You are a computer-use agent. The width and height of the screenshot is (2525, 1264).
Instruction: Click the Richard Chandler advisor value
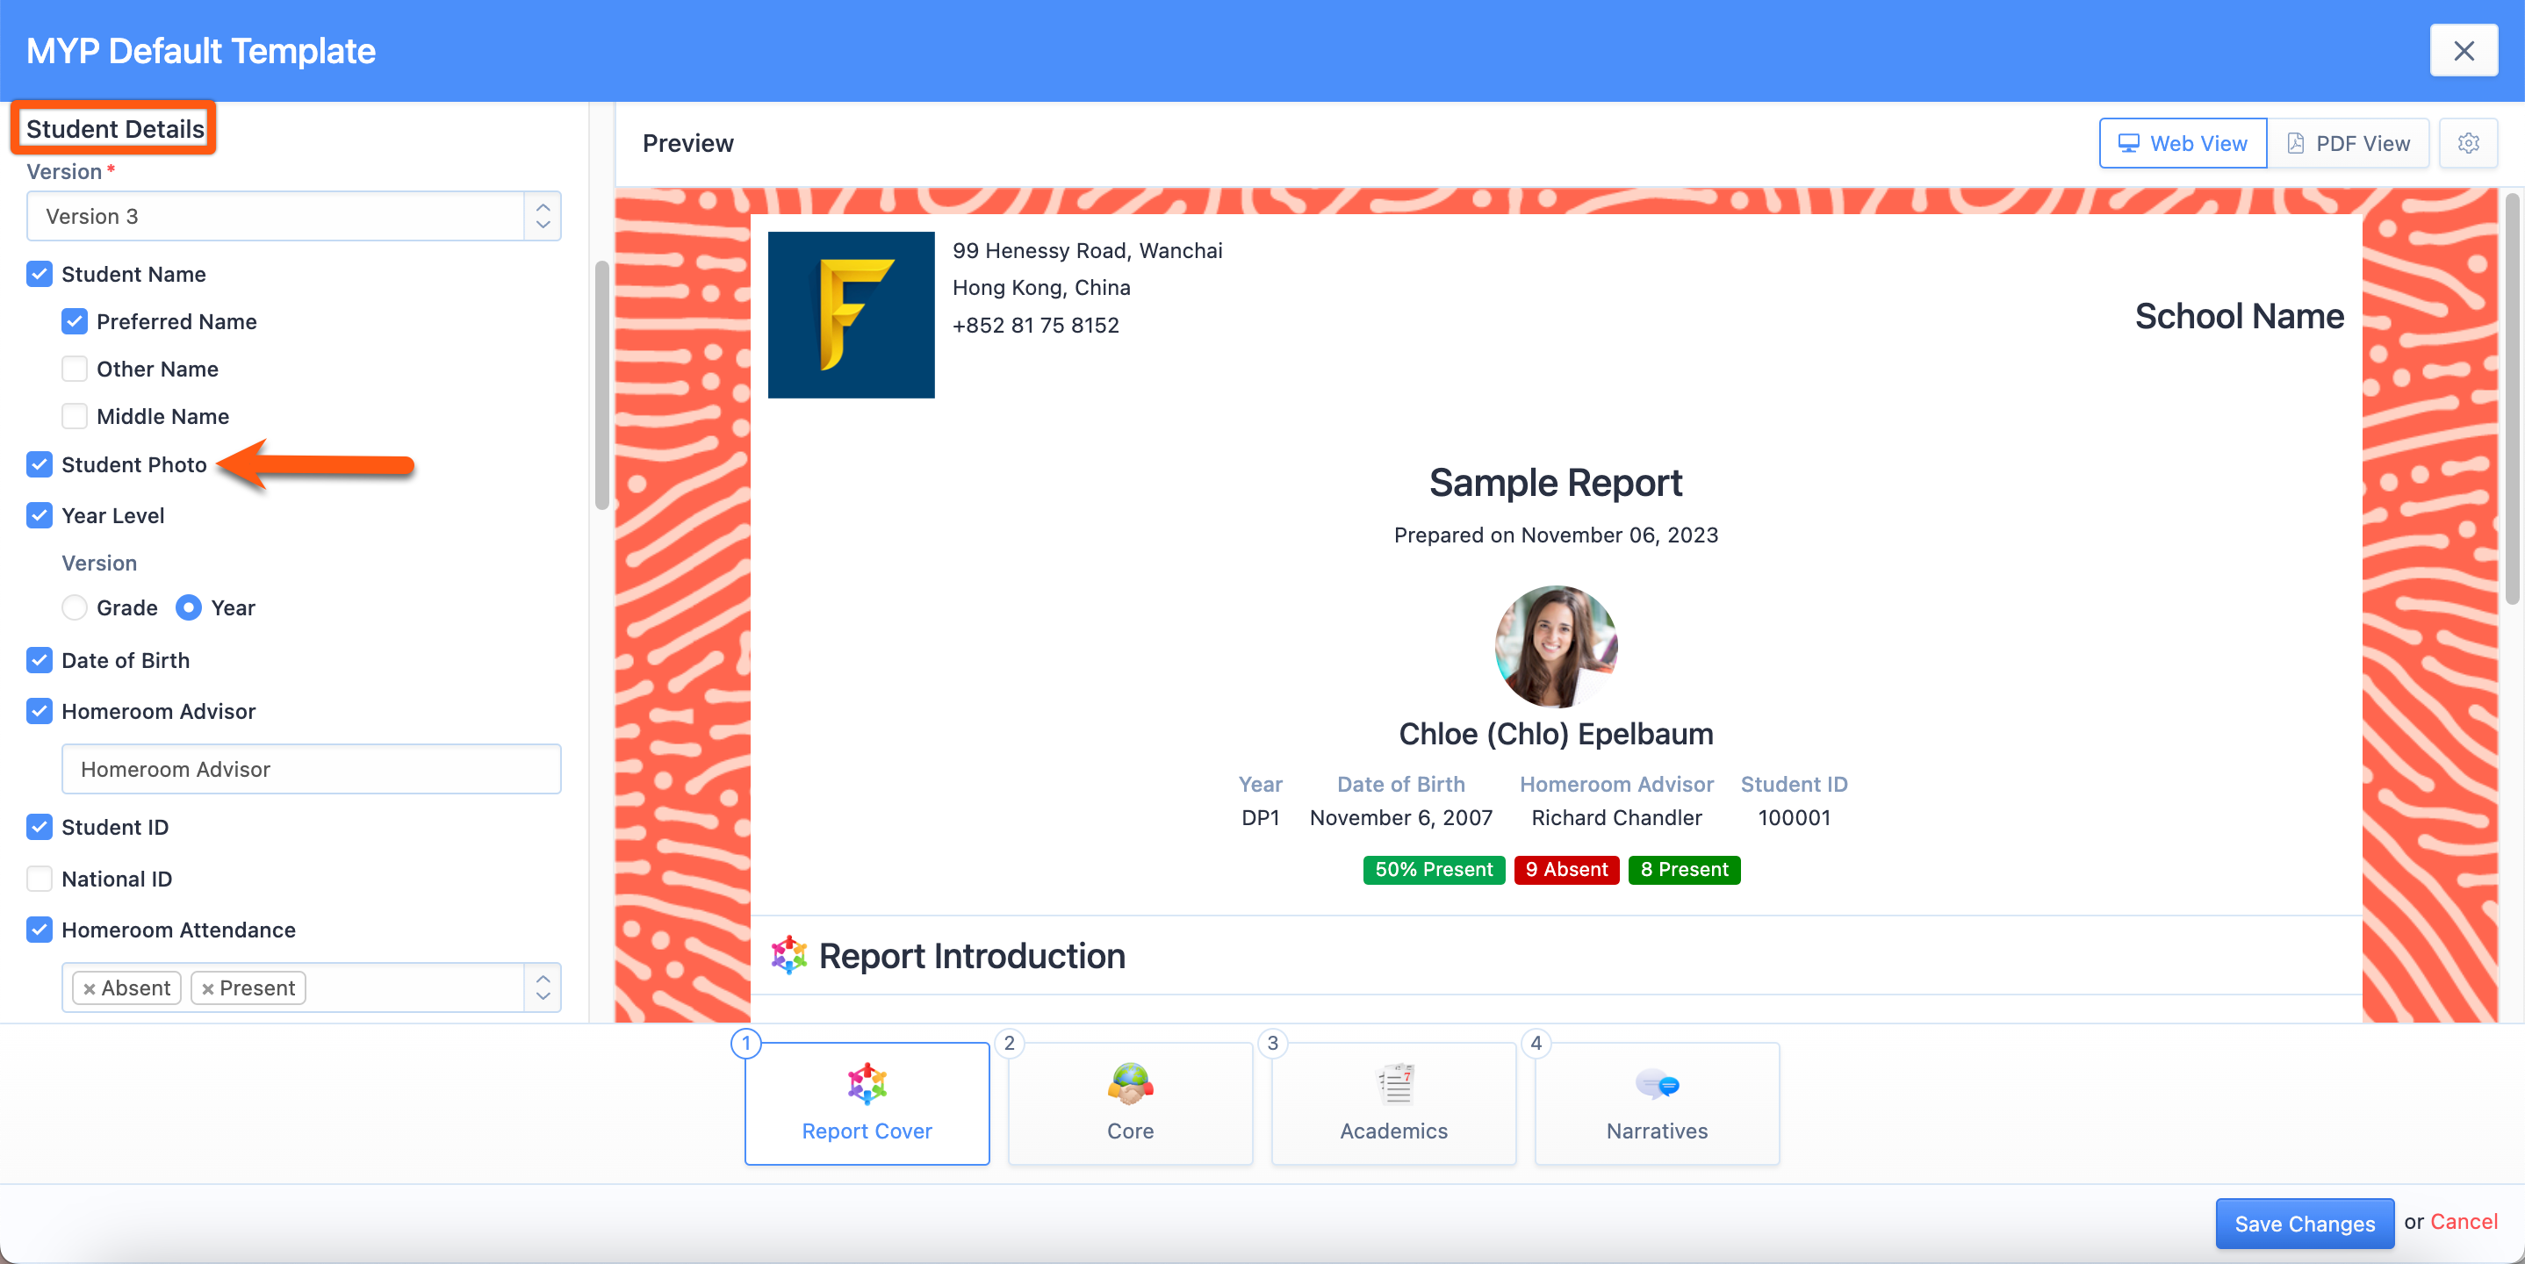coord(1616,816)
